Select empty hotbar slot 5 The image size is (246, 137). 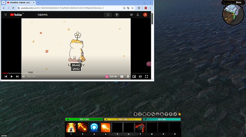click(x=117, y=128)
